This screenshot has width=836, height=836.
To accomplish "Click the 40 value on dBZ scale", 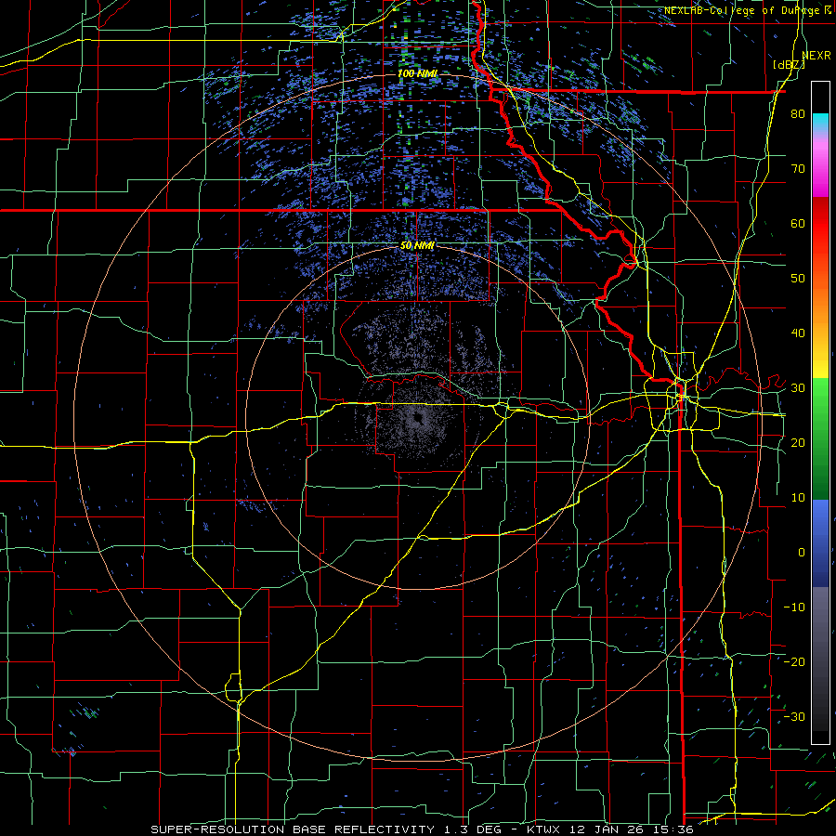I will coord(798,333).
